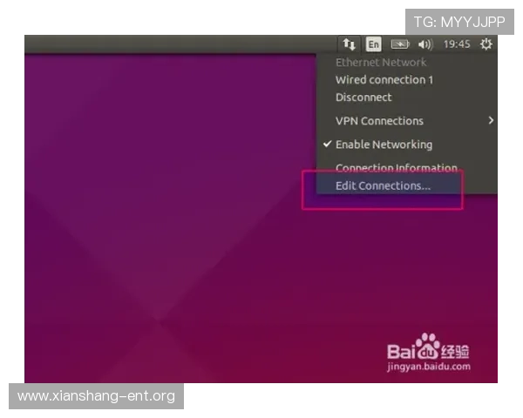Click the Ethernet Network header label

click(x=381, y=63)
